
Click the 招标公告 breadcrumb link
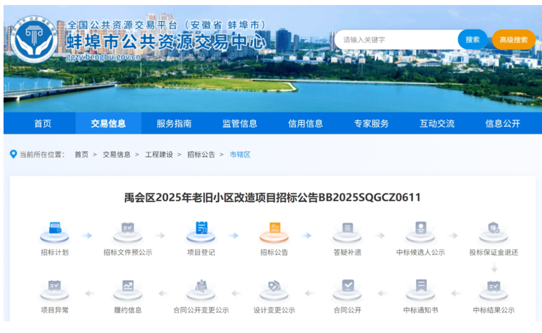coord(201,154)
